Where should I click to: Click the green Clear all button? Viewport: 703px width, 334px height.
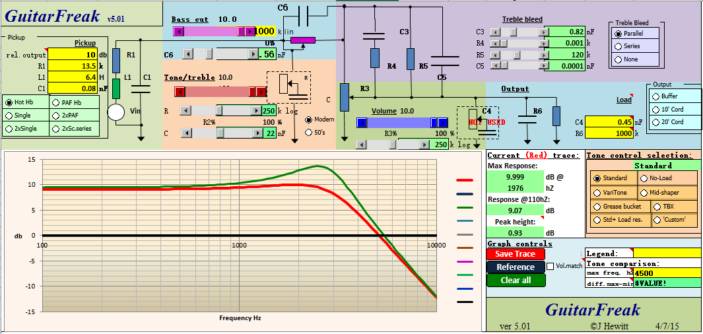[515, 280]
